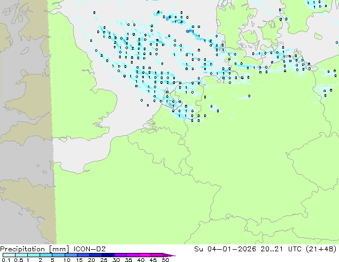This screenshot has width=339, height=262.
Task: Click the '[mm]' unit label
Action: (x=59, y=249)
